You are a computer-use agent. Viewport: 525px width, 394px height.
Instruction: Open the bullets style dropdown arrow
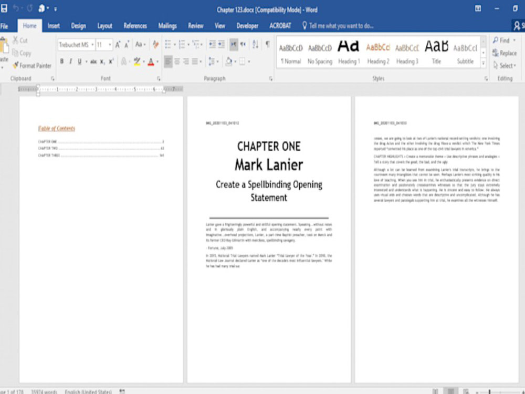coord(175,45)
